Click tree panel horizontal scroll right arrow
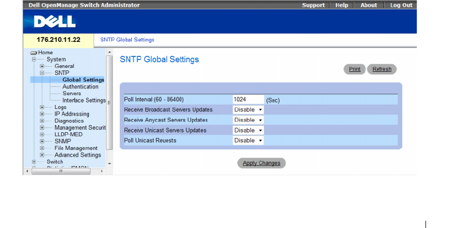The width and height of the screenshot is (467, 228). pyautogui.click(x=102, y=171)
